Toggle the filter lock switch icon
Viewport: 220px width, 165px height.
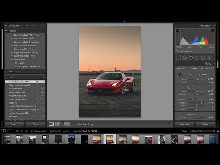[218, 131]
